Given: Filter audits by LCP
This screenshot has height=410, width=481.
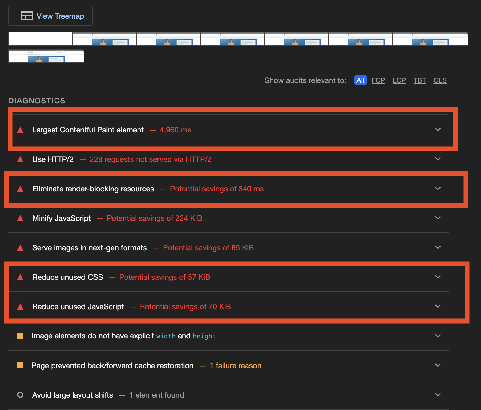Looking at the screenshot, I should click(399, 80).
